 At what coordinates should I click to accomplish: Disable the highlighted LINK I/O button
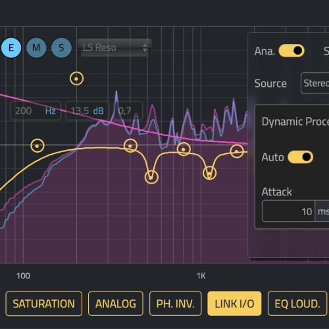pos(234,303)
